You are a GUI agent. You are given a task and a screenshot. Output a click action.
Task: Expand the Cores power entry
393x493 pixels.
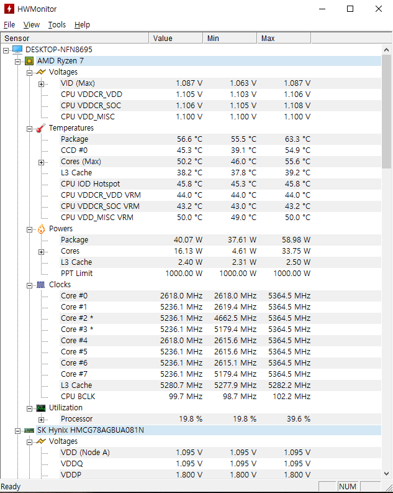coord(41,252)
